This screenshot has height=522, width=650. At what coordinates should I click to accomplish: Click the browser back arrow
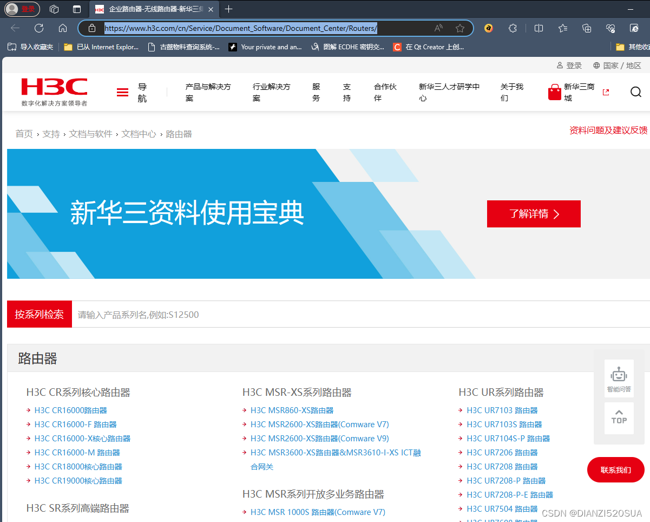pos(15,28)
